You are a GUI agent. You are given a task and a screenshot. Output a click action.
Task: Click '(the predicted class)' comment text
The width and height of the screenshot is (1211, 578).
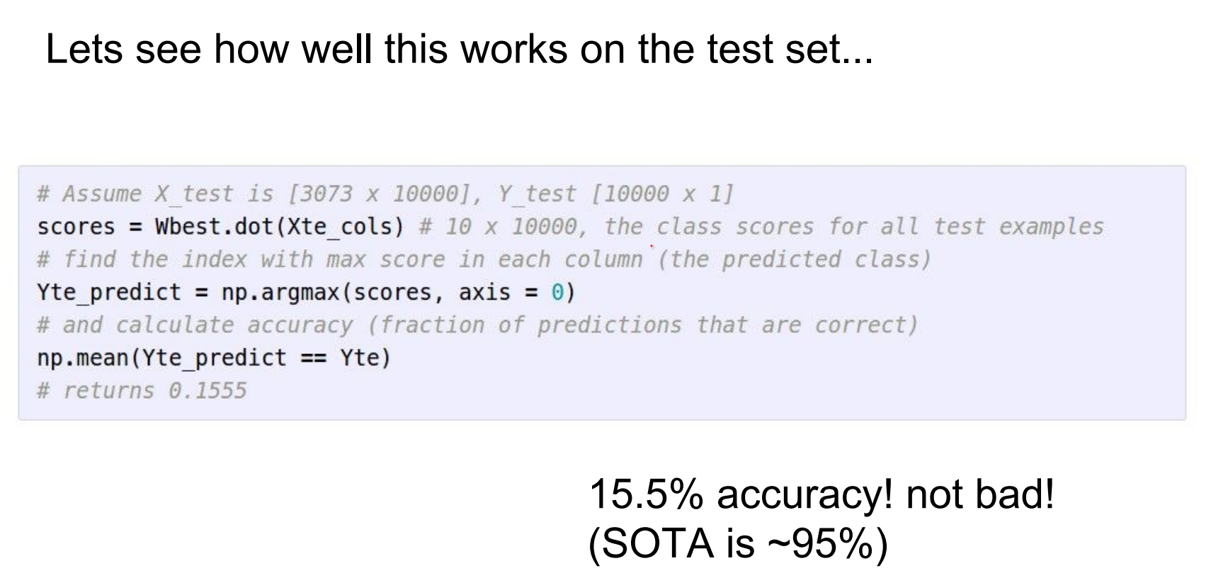(793, 259)
